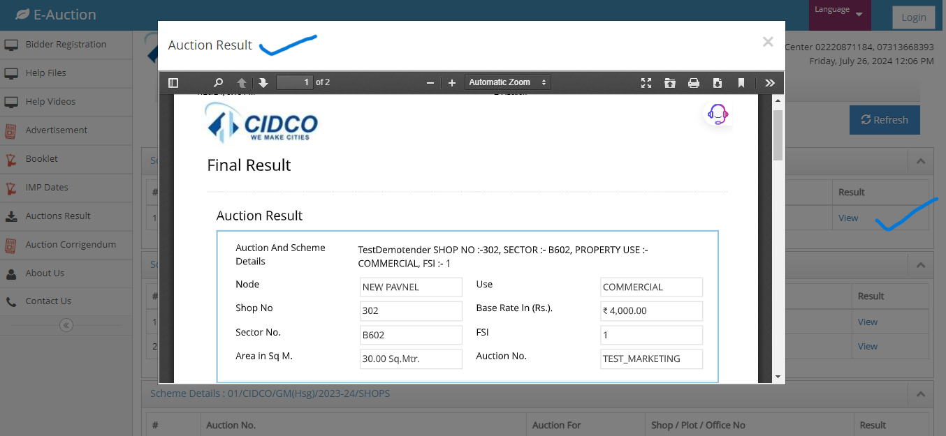Go to previous PDF page
Image resolution: width=946 pixels, height=436 pixels.
pos(242,82)
